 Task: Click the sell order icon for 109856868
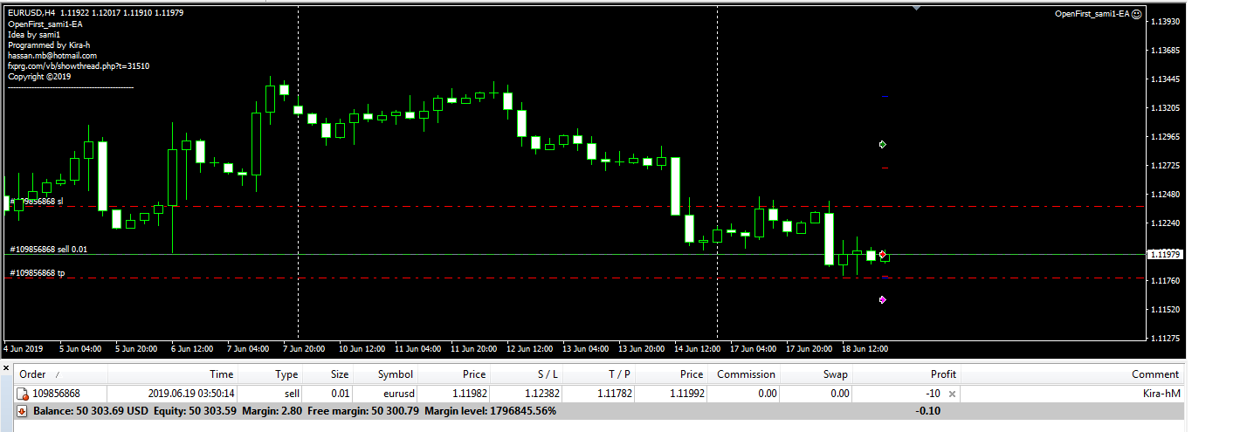tap(24, 394)
